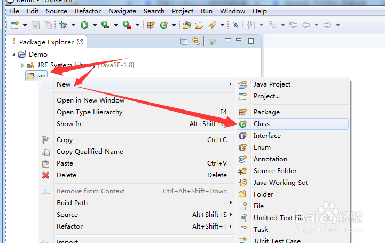Click the Open Task folder toolbar icon
Viewport: 385px width, 243px height.
199,25
